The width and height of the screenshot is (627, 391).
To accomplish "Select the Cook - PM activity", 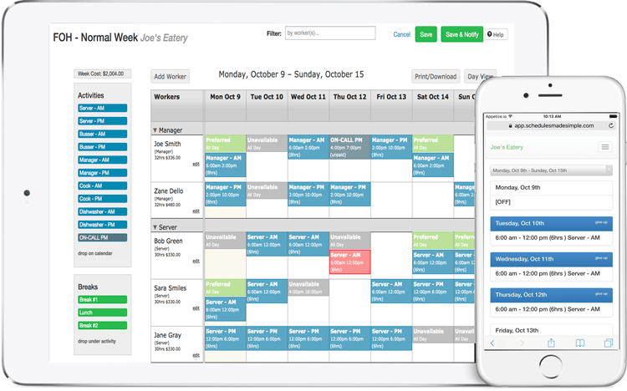I will pos(102,199).
